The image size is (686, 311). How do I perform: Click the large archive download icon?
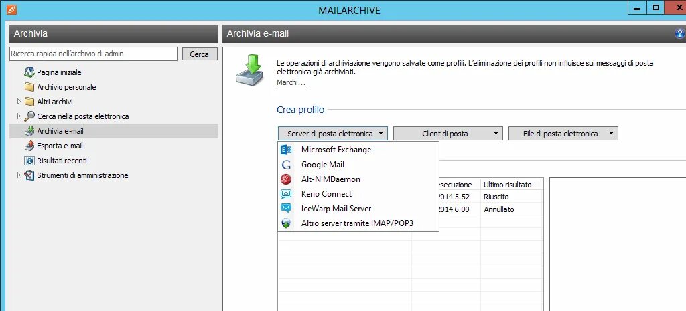[x=249, y=70]
